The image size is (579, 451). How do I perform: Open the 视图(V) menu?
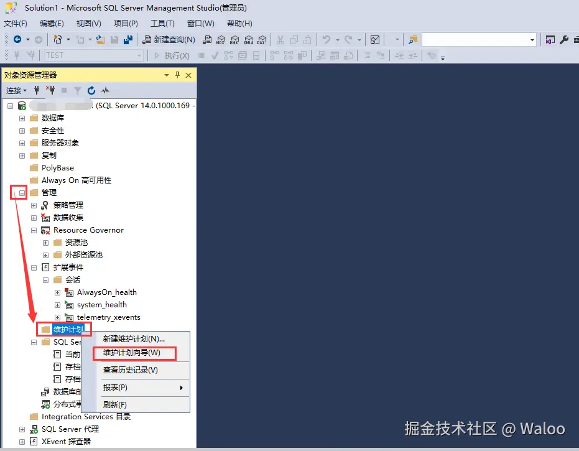pos(88,24)
